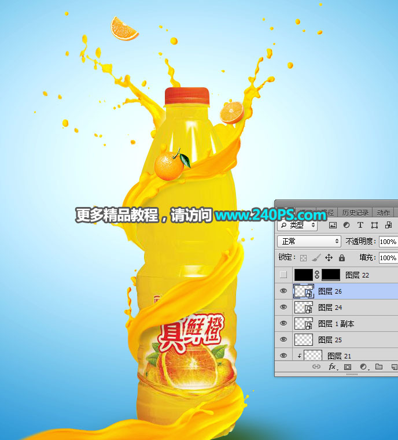The height and width of the screenshot is (440, 398).
Task: Click panel resize grip at bottom
Action: pos(352,374)
